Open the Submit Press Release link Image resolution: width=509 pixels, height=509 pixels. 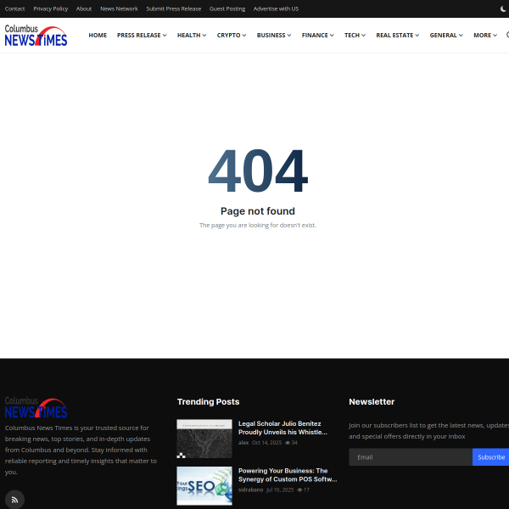[x=173, y=8]
